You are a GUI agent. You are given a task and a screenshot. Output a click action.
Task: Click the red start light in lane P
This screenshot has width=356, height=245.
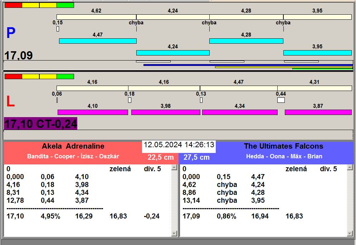(x=13, y=5)
